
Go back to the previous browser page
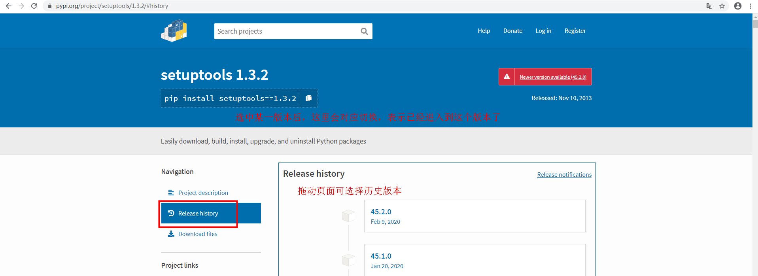(x=9, y=6)
